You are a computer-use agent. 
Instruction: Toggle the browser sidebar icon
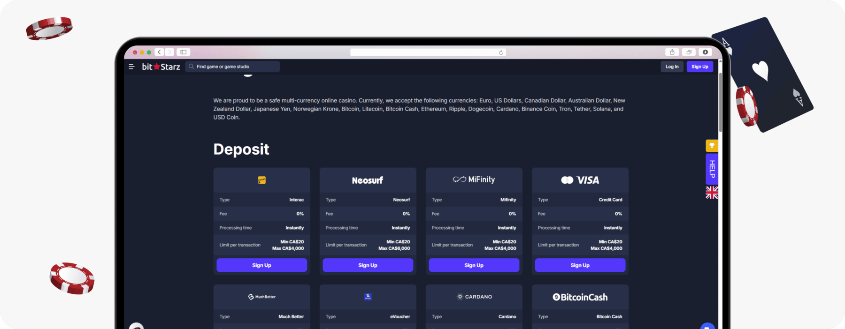click(x=184, y=52)
